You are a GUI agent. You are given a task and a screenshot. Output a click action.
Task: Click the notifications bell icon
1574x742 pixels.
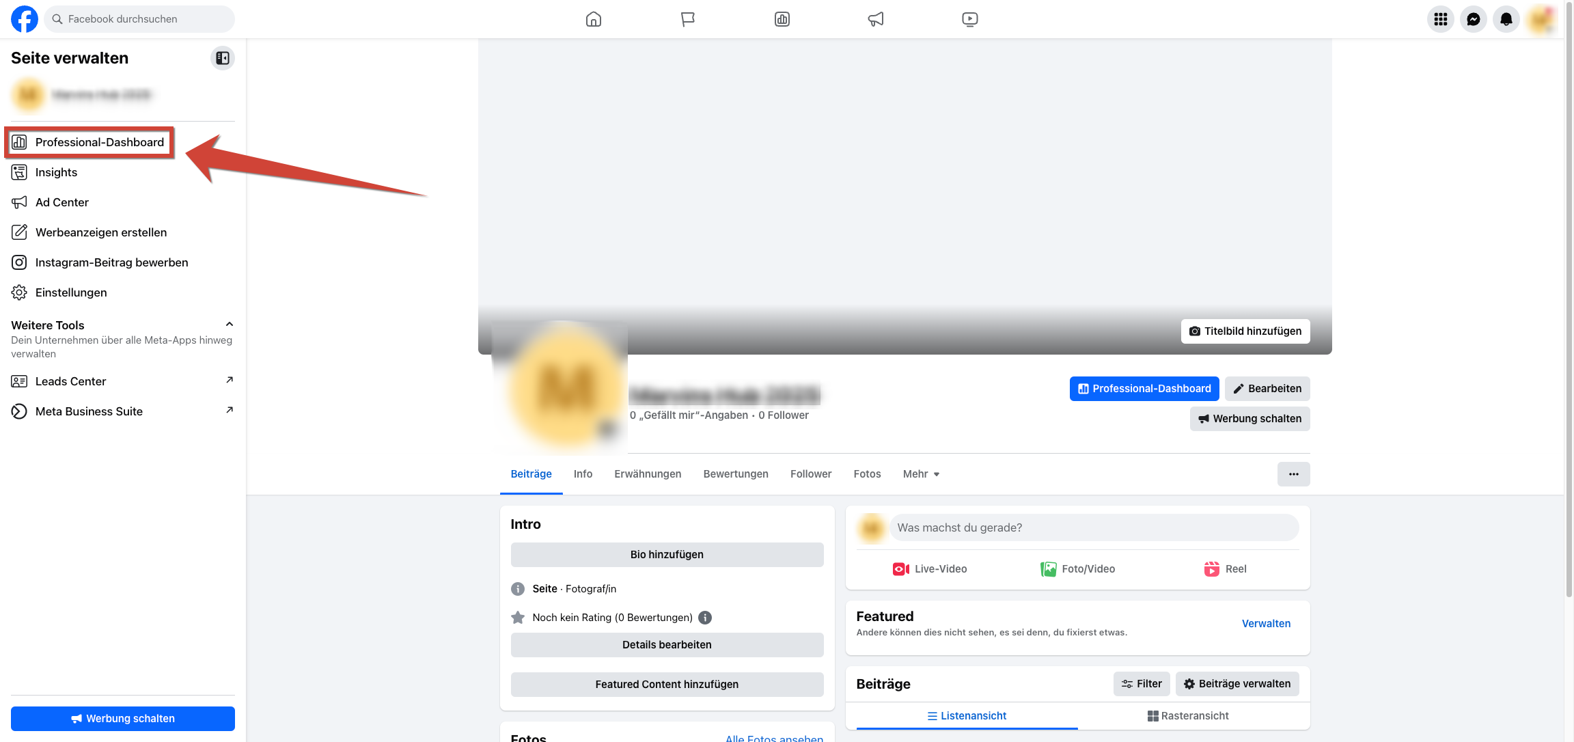[x=1506, y=19]
